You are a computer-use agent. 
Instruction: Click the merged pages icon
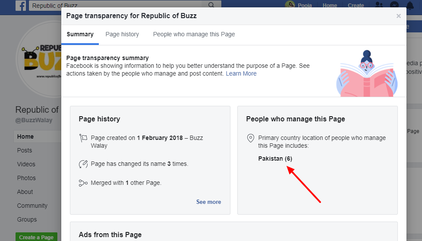tap(83, 183)
